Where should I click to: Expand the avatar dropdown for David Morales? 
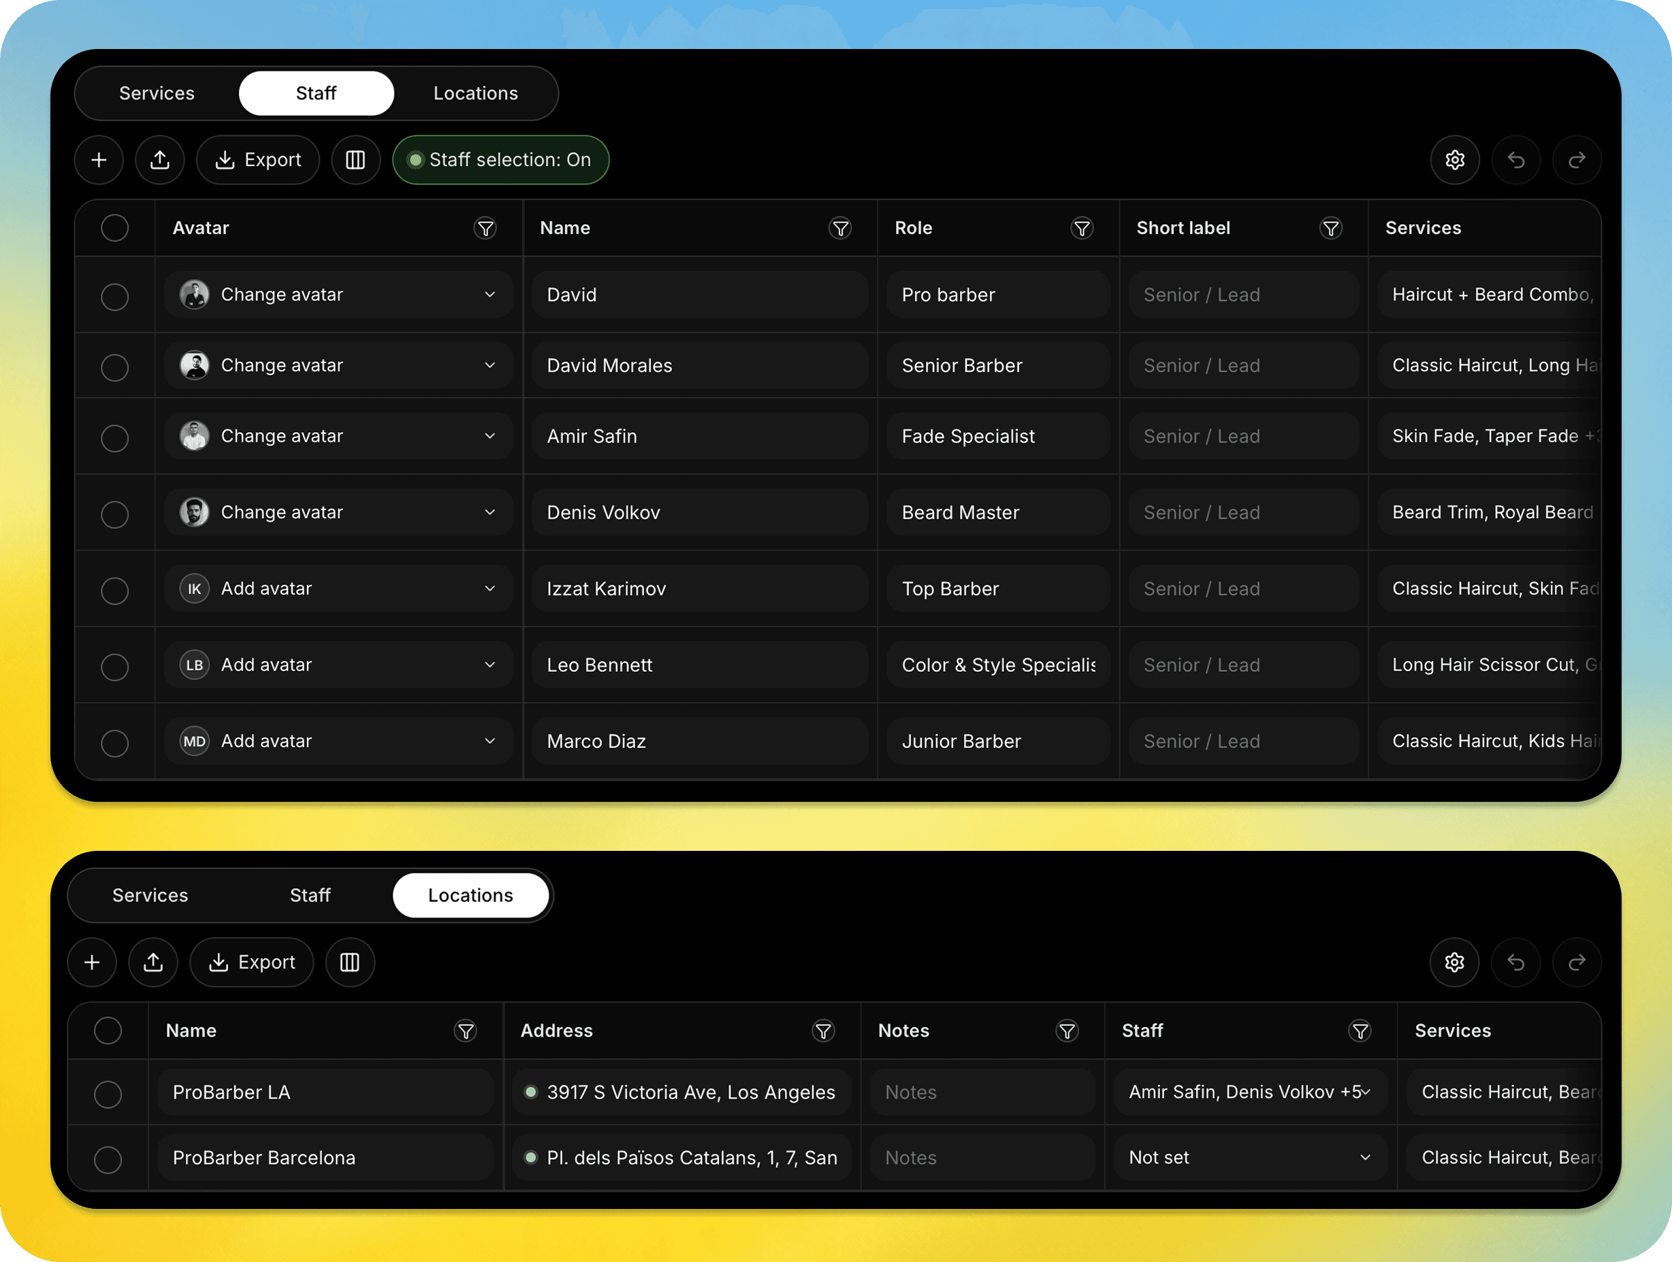click(x=489, y=365)
